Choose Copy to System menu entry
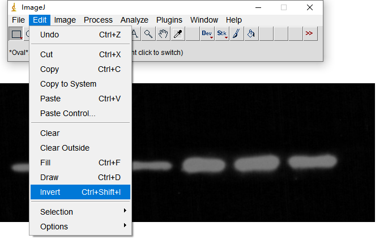Viewport: 388px width, 239px height. (x=69, y=84)
